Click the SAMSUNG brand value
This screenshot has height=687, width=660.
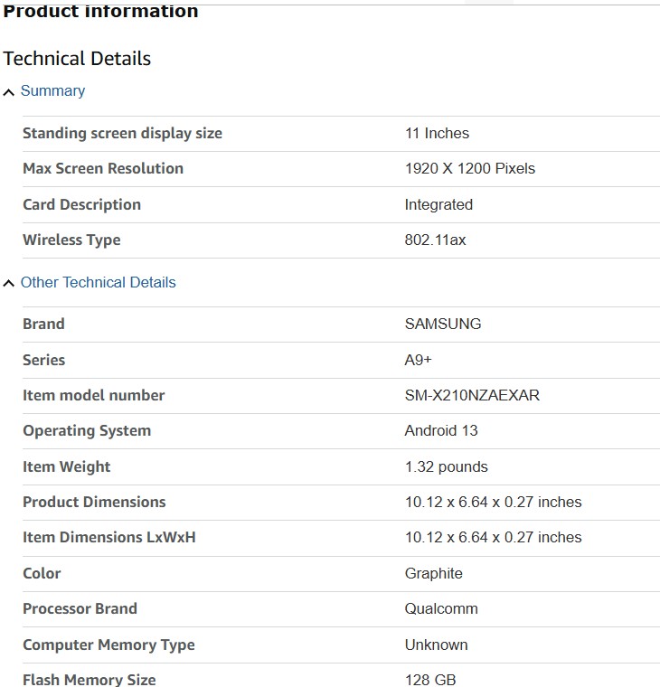click(x=443, y=325)
